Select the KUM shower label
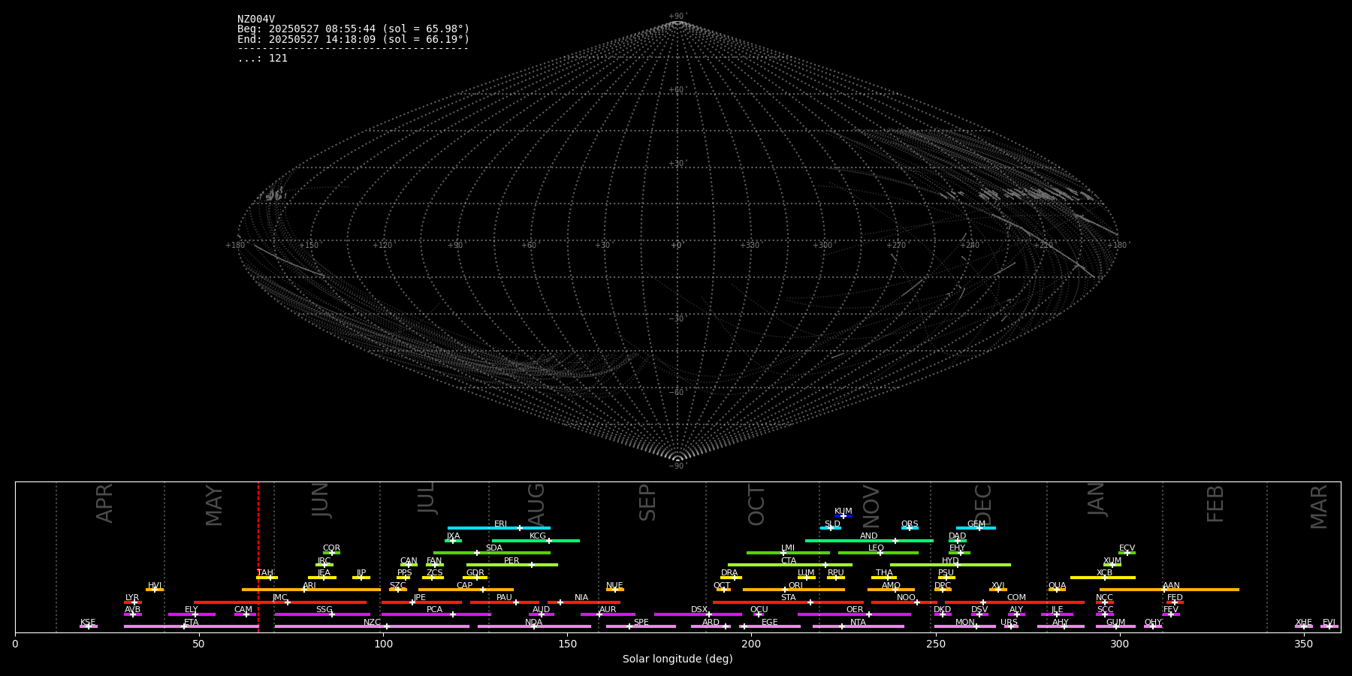 [843, 512]
